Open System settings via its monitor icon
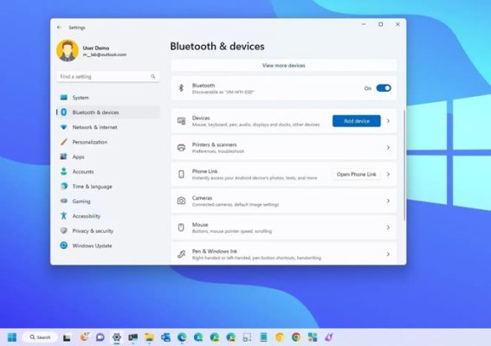 coord(64,98)
